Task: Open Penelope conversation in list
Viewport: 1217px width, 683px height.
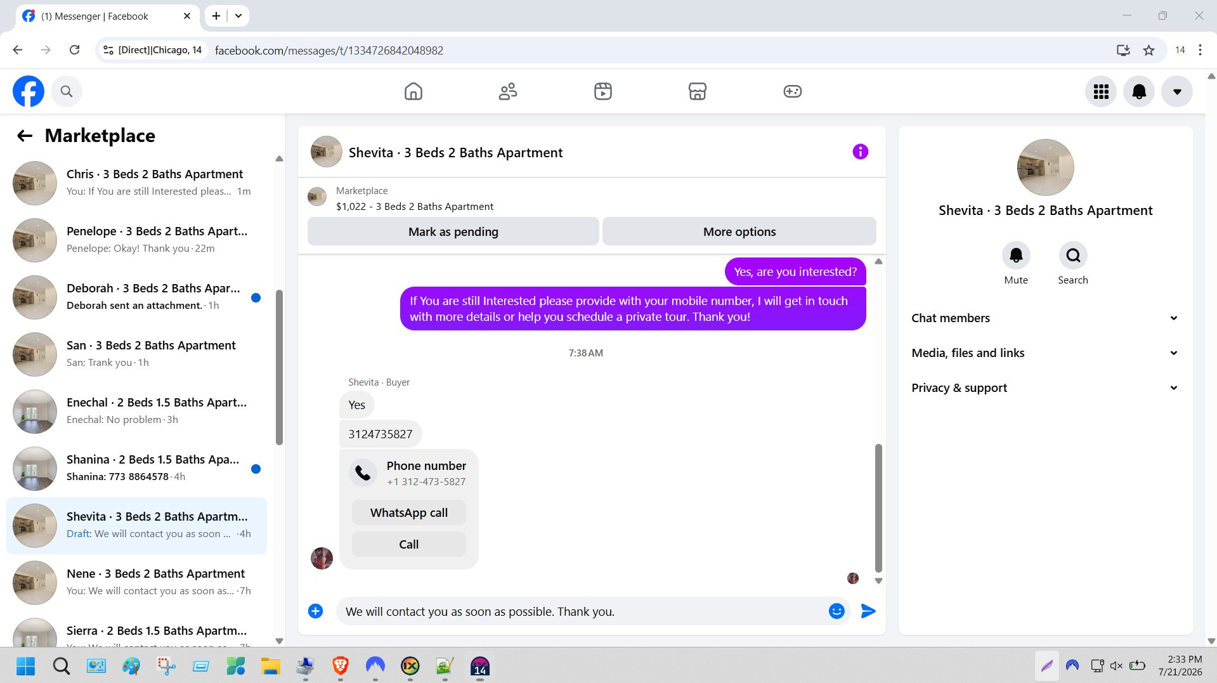Action: 136,240
